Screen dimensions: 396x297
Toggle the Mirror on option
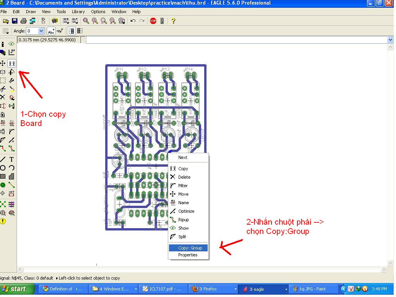(x=80, y=31)
